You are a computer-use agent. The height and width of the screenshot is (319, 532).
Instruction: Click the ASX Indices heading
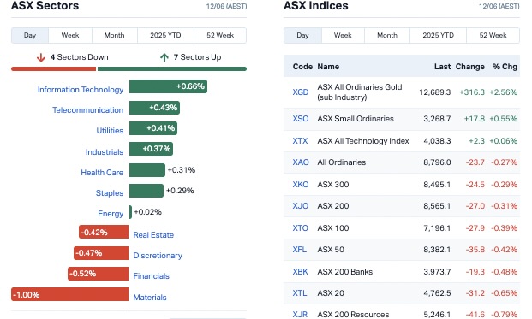point(316,6)
